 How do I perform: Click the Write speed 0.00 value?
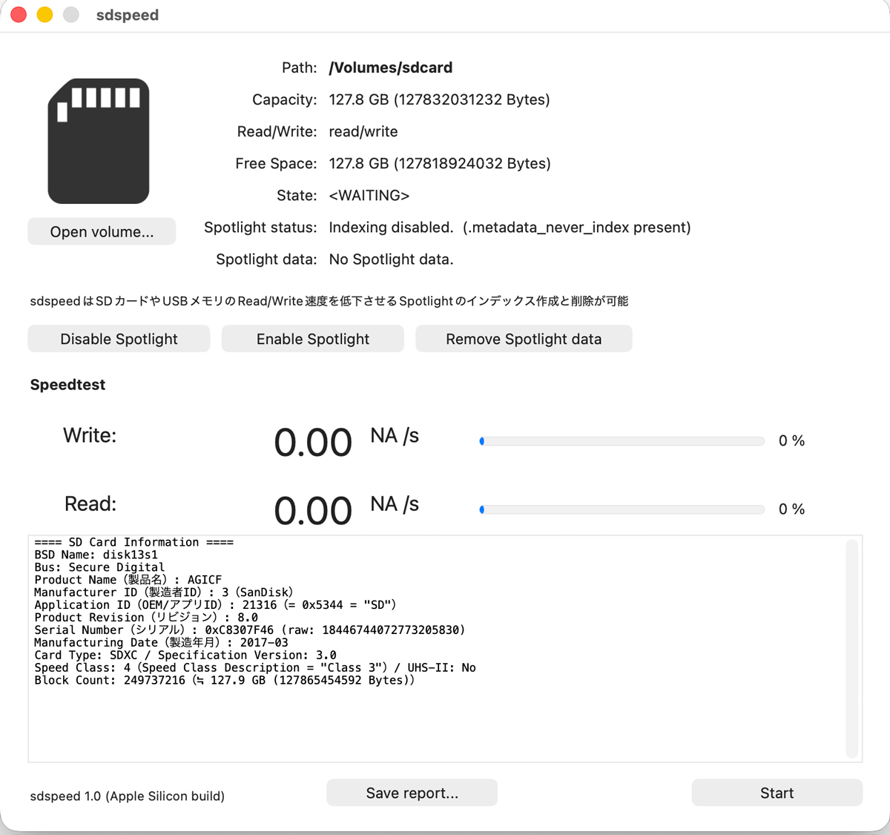pyautogui.click(x=313, y=443)
